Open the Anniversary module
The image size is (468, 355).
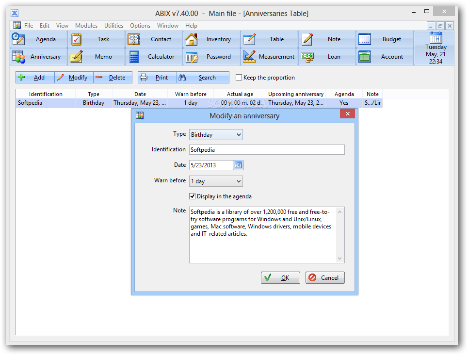38,57
